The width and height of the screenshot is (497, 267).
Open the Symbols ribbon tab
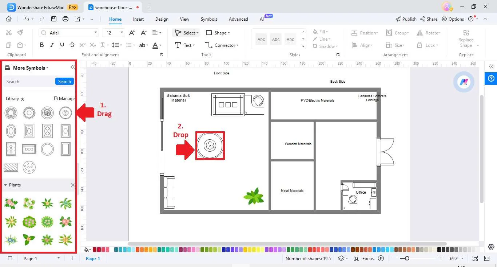[209, 19]
